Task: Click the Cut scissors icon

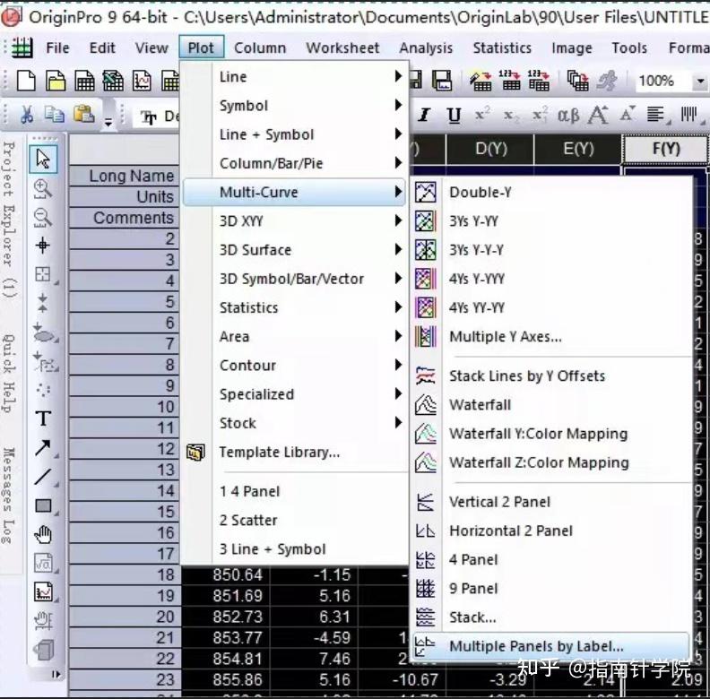Action: (27, 115)
